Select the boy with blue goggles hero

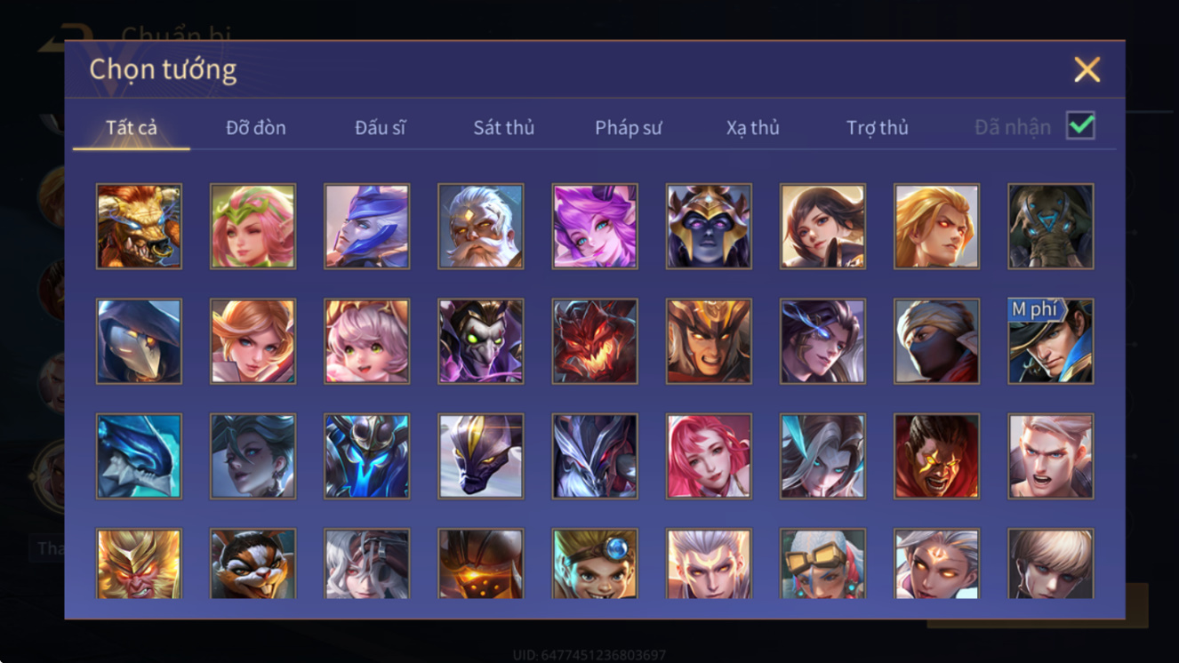[595, 563]
